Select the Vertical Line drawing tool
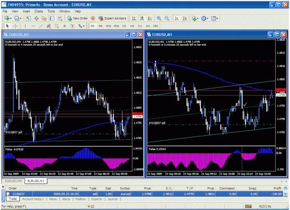This screenshot has width=290, height=210. [x=25, y=26]
